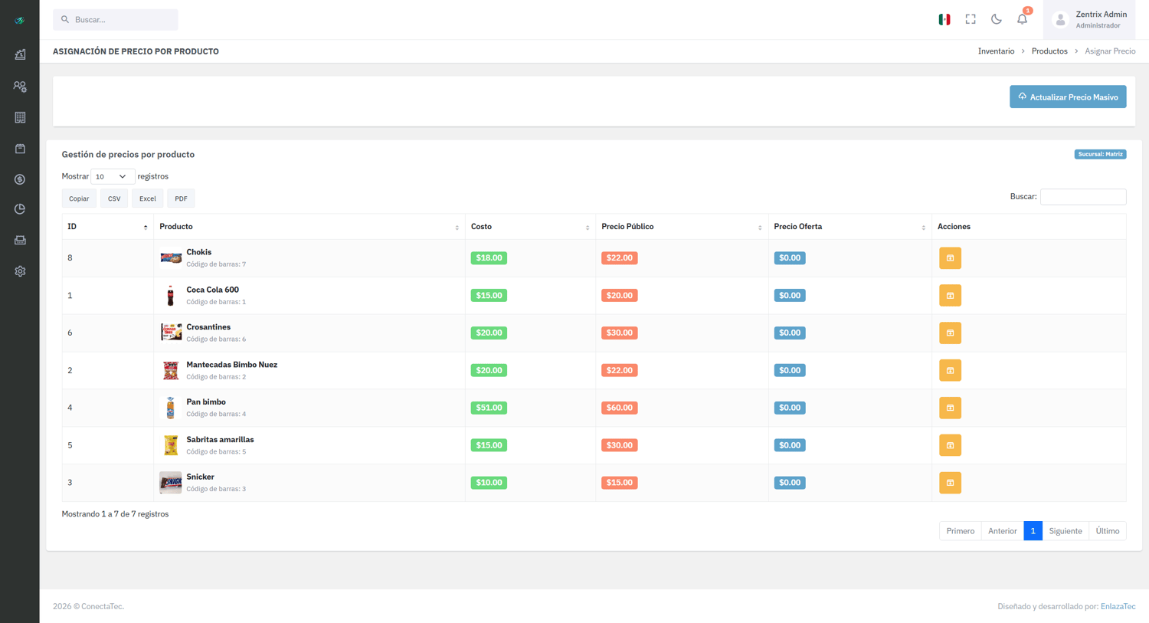Screen dimensions: 1149x623
Task: Export the table as CSV
Action: coord(114,198)
